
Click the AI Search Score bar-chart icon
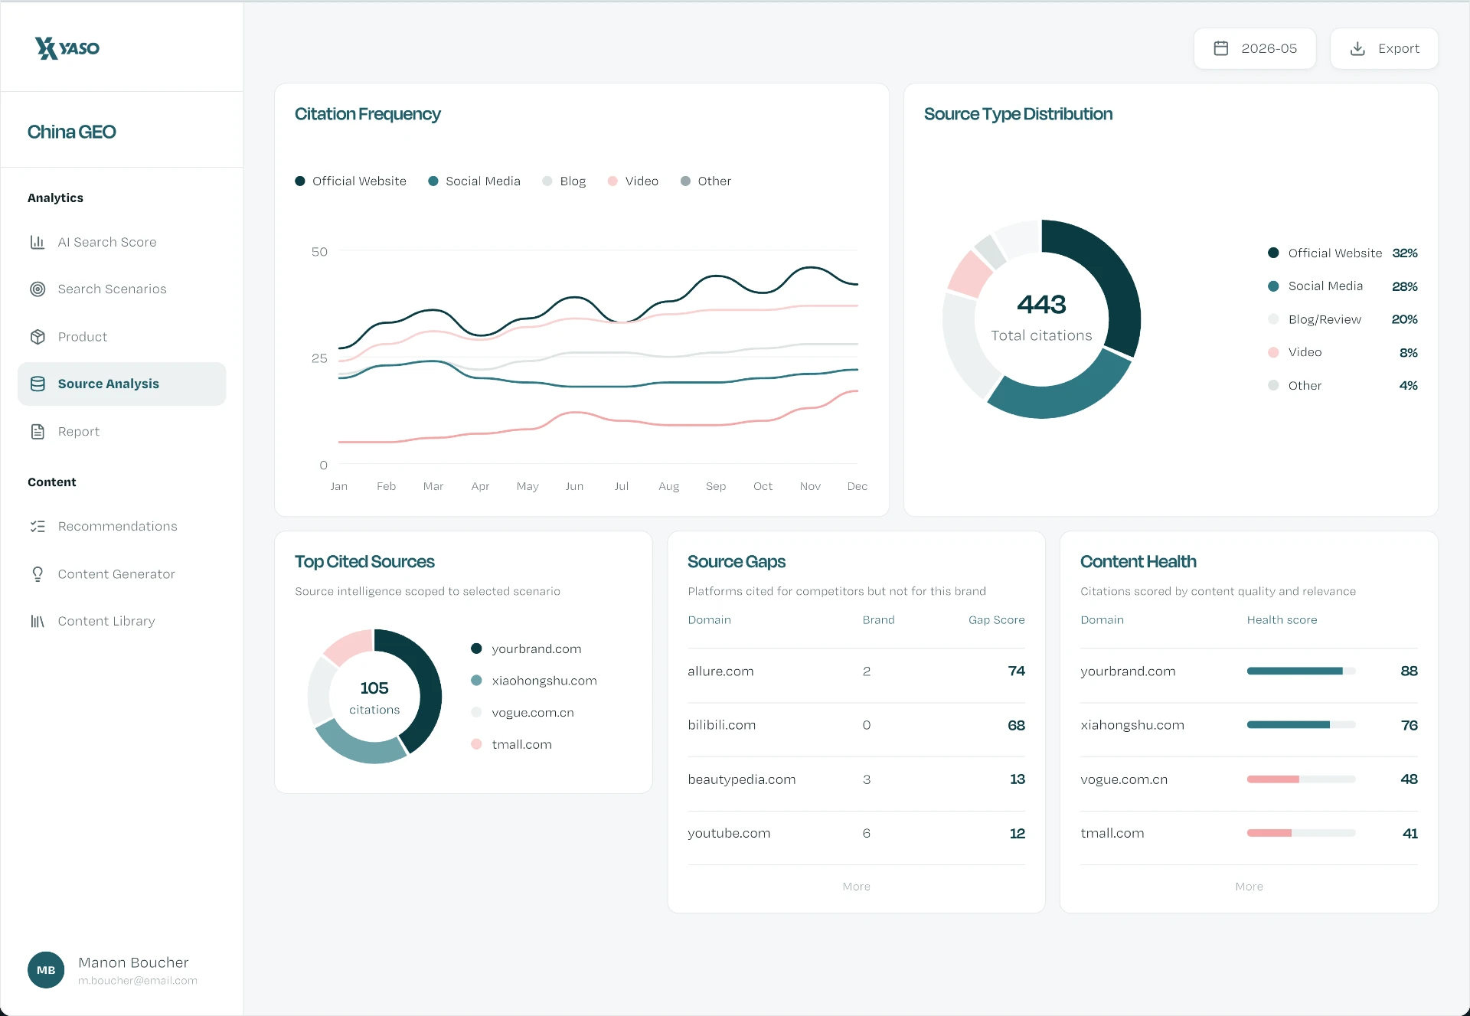coord(38,242)
